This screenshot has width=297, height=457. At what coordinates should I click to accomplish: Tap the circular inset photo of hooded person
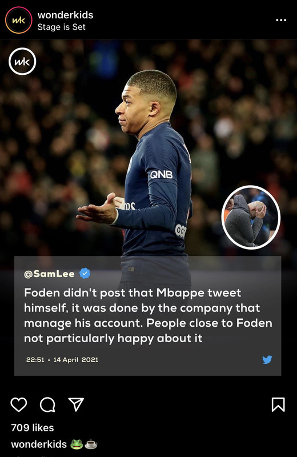tap(251, 218)
